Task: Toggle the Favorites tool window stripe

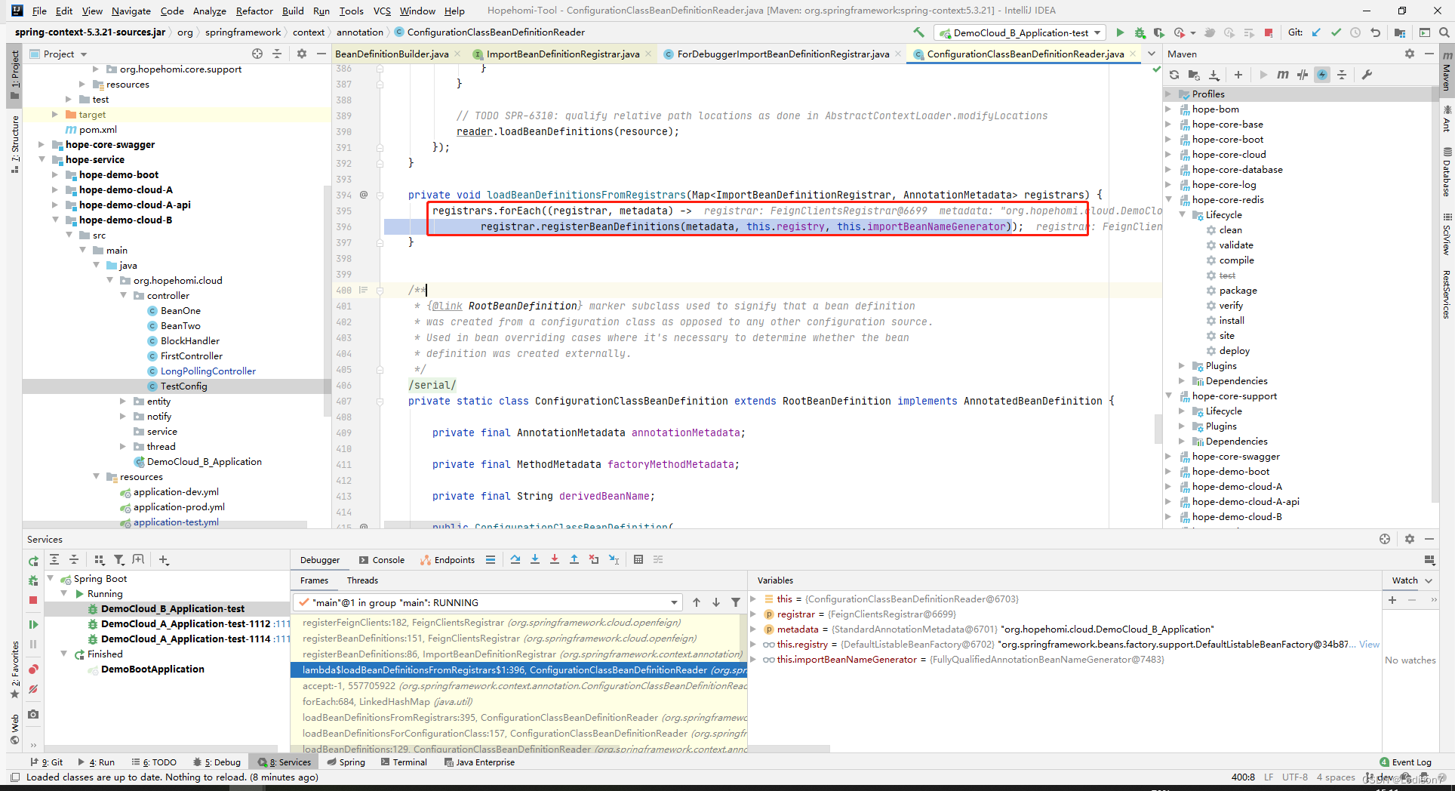Action: tap(14, 670)
